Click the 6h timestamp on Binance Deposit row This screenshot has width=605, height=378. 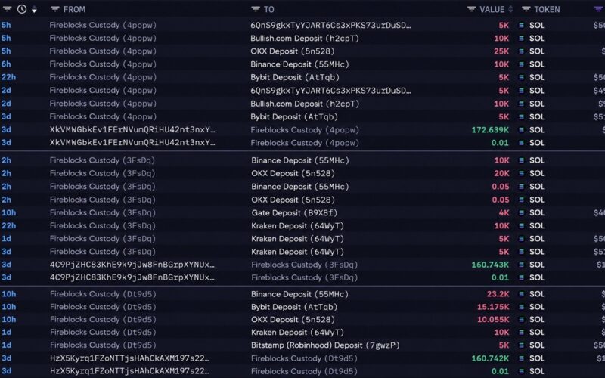(x=6, y=64)
